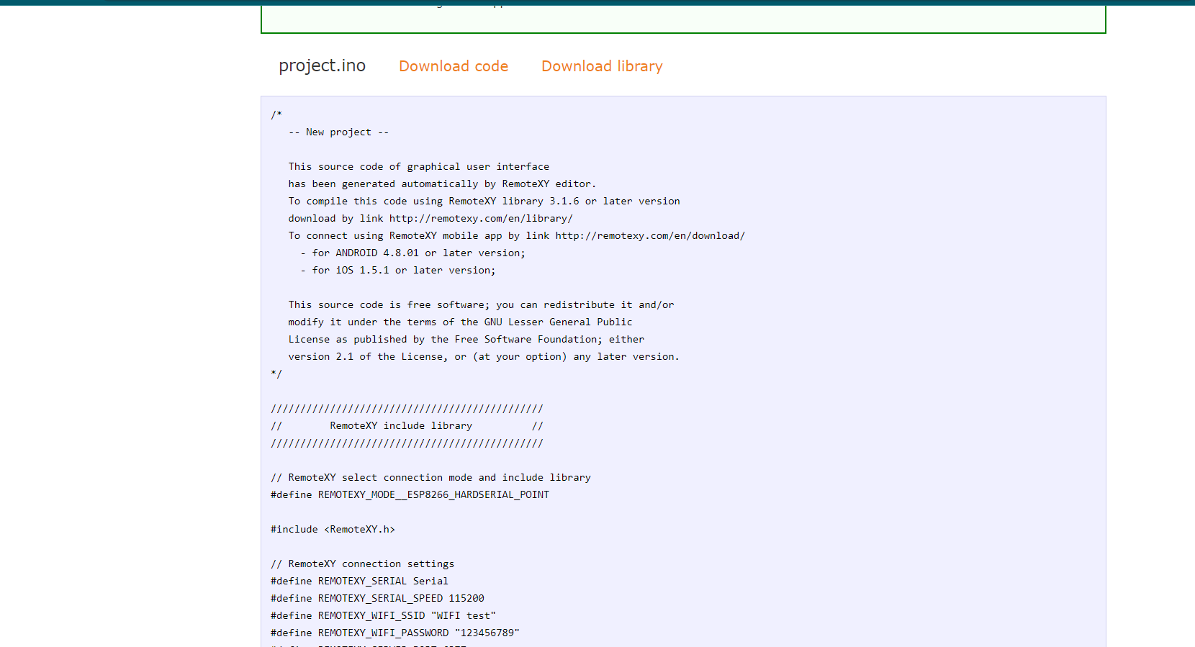Click the 'This source code is free software' line

[x=482, y=305]
